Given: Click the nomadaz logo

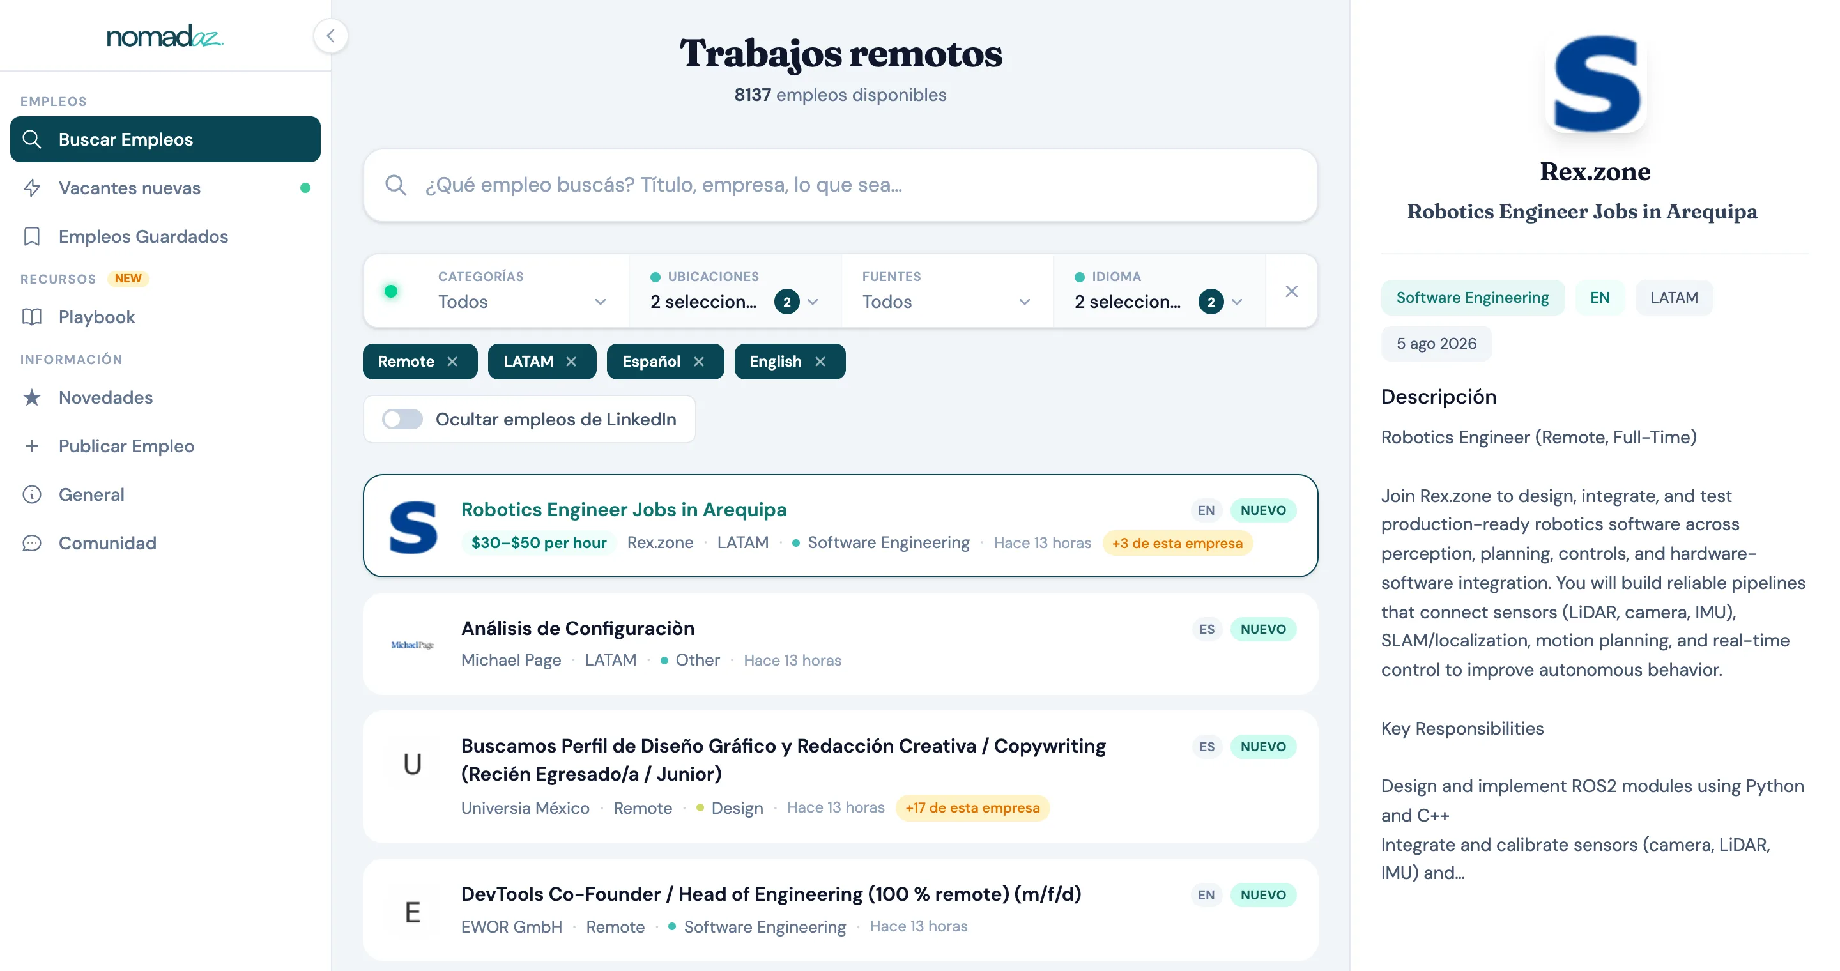Looking at the screenshot, I should [165, 36].
